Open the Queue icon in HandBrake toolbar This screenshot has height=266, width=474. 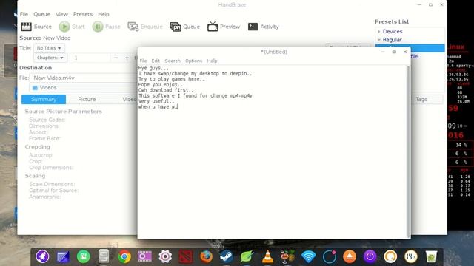[x=176, y=27]
